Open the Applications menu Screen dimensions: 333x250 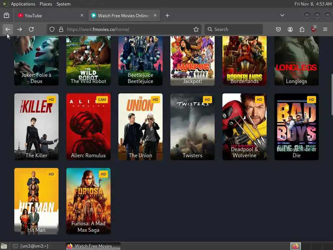coord(23,4)
